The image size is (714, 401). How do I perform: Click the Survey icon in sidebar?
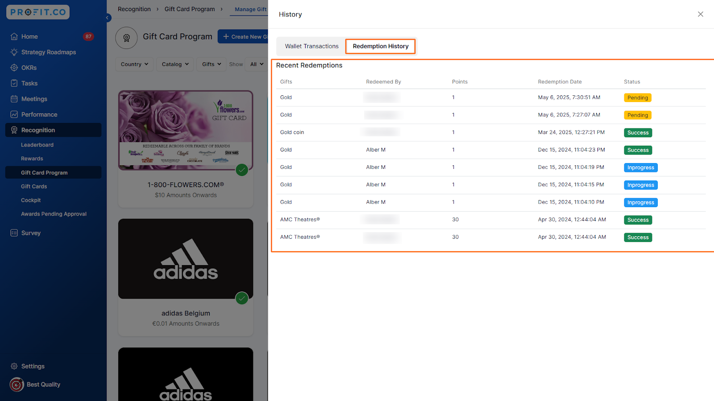click(x=14, y=233)
